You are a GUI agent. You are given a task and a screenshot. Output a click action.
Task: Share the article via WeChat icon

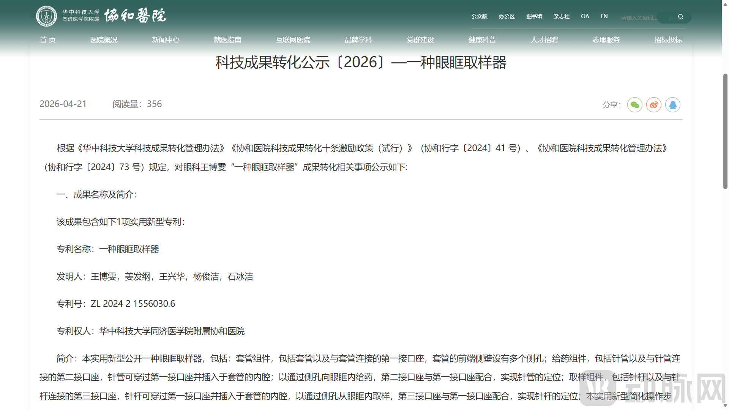[x=635, y=105]
